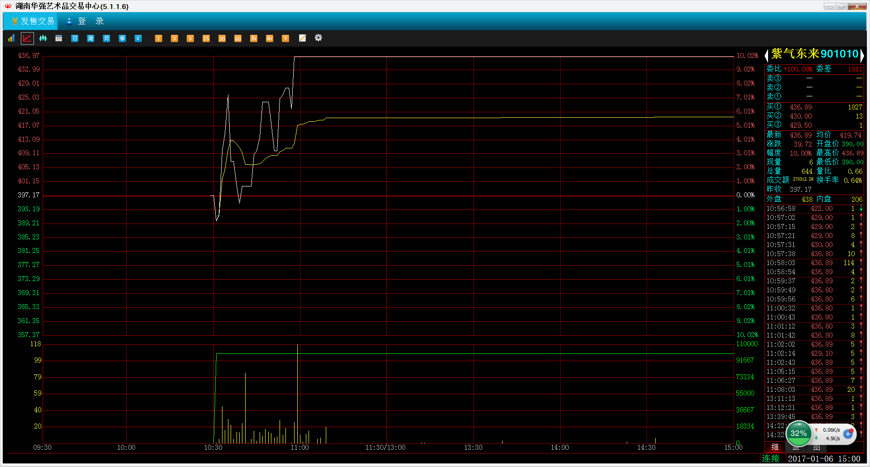Click the 11:00 time label on the axis
This screenshot has width=870, height=467.
[300, 448]
